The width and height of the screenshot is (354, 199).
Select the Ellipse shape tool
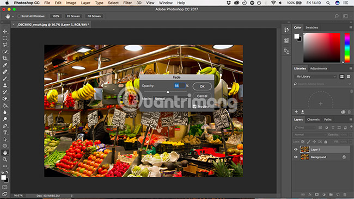click(x=5, y=146)
